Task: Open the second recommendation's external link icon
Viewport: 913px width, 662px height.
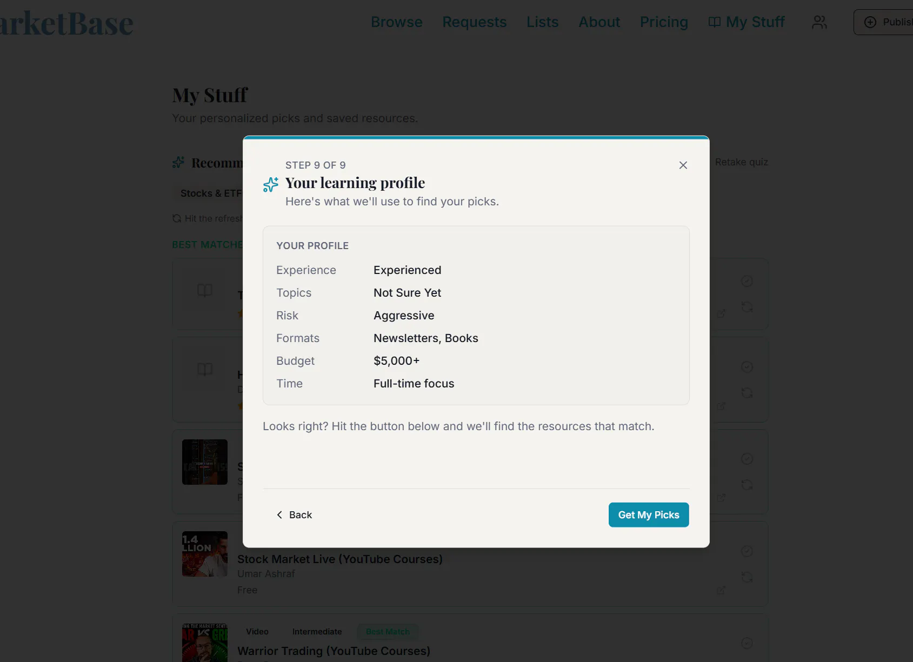Action: [x=721, y=406]
